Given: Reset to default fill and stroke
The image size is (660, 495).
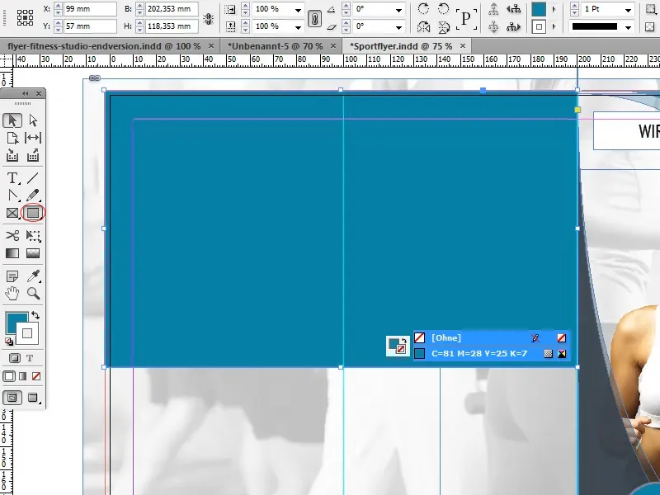Looking at the screenshot, I should point(9,342).
